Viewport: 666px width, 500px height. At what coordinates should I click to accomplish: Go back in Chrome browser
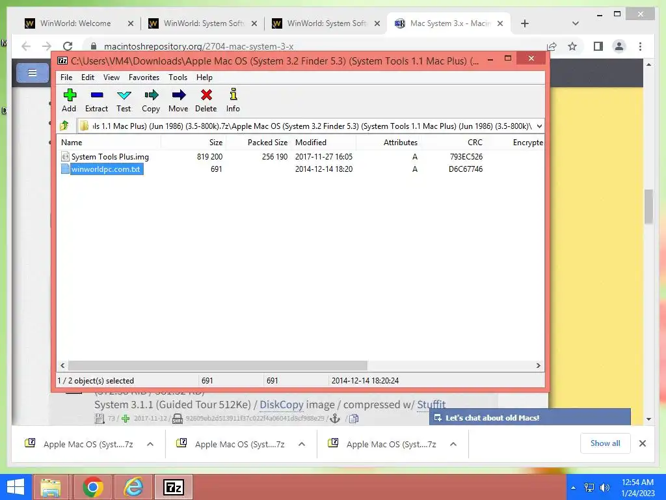26,46
